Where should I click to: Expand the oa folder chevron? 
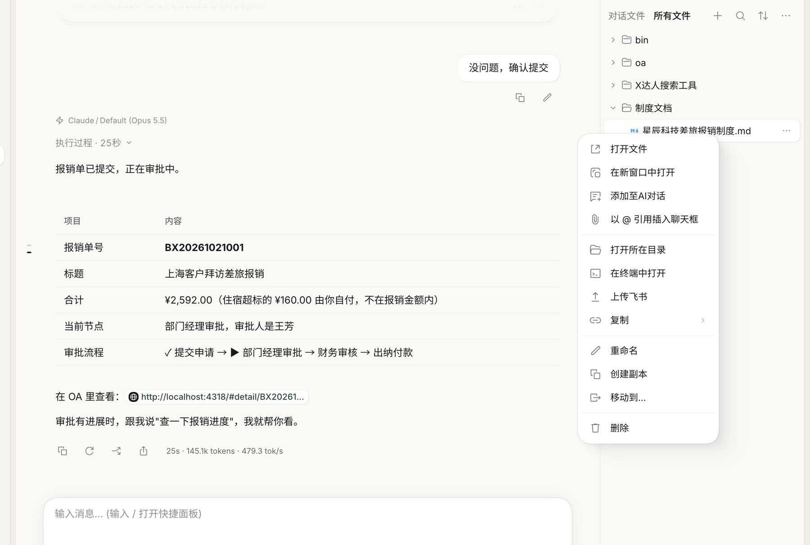[x=613, y=63]
